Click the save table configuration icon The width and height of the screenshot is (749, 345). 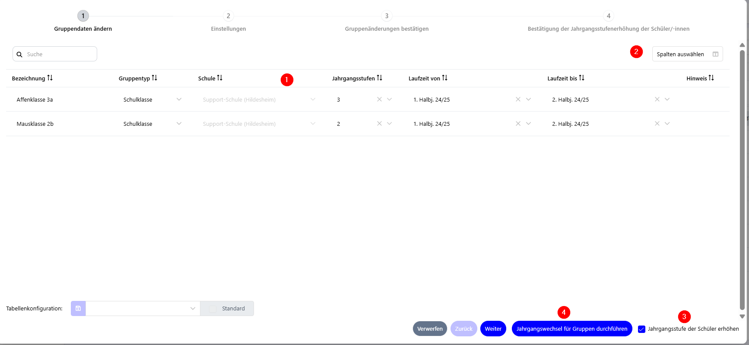point(78,308)
